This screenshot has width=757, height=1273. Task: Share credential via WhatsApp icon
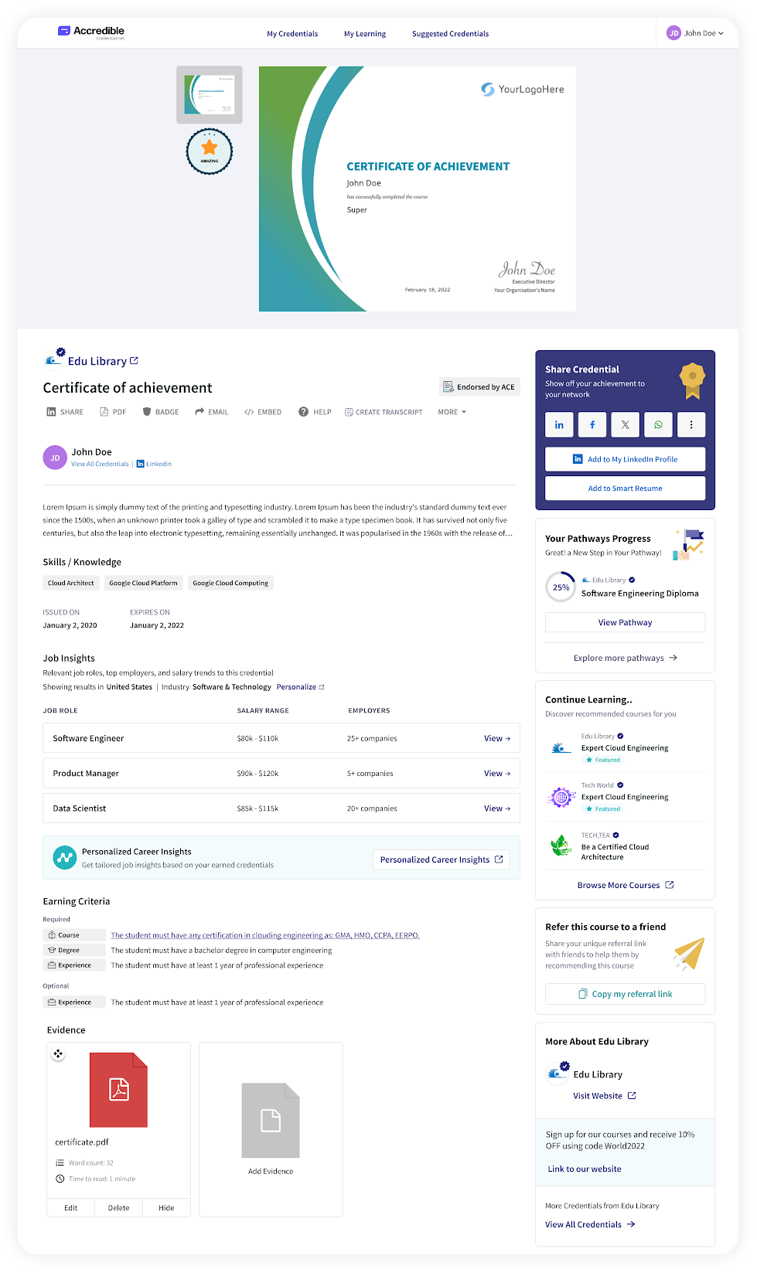658,424
